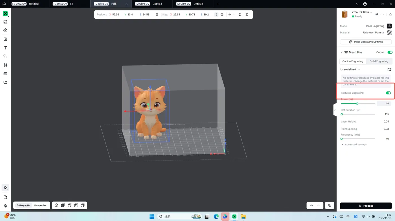Open the folder icon in left sidebar
Viewport: 395px width, 221px height.
coord(5,82)
